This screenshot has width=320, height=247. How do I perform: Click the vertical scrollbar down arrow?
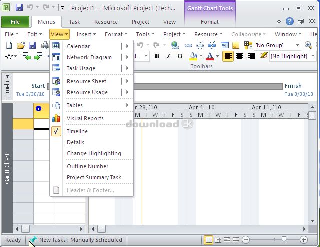pyautogui.click(x=312, y=221)
